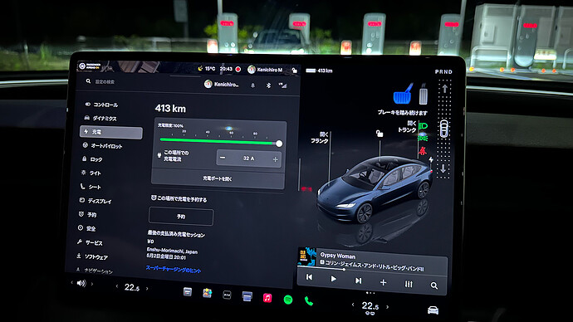Viewport: 573px width, 322px height.
Task: Lower volume with the left chevron
Action: (x=71, y=282)
